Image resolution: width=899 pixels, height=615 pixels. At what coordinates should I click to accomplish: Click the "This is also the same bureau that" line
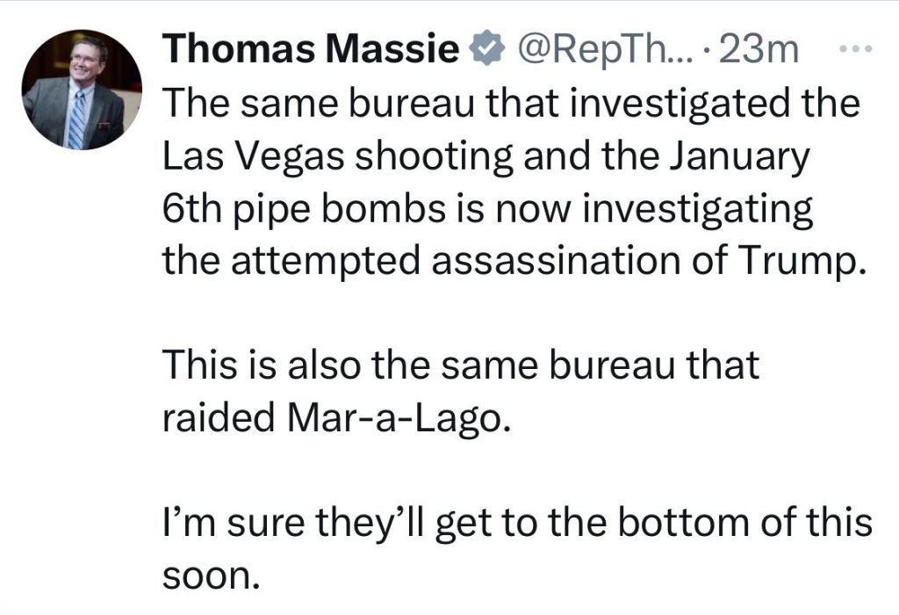[461, 365]
